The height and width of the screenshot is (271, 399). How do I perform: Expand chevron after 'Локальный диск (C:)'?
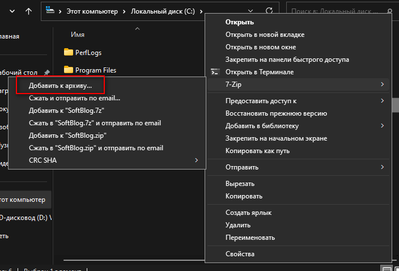tap(201, 11)
